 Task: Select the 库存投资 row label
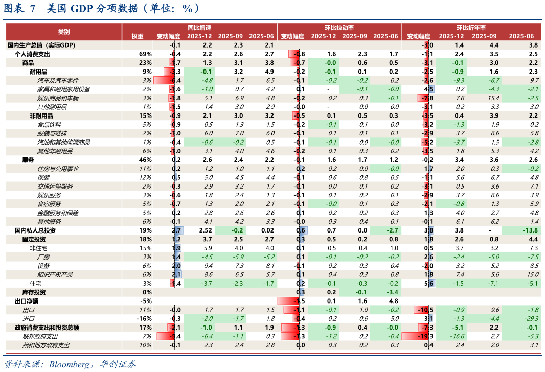click(x=34, y=292)
